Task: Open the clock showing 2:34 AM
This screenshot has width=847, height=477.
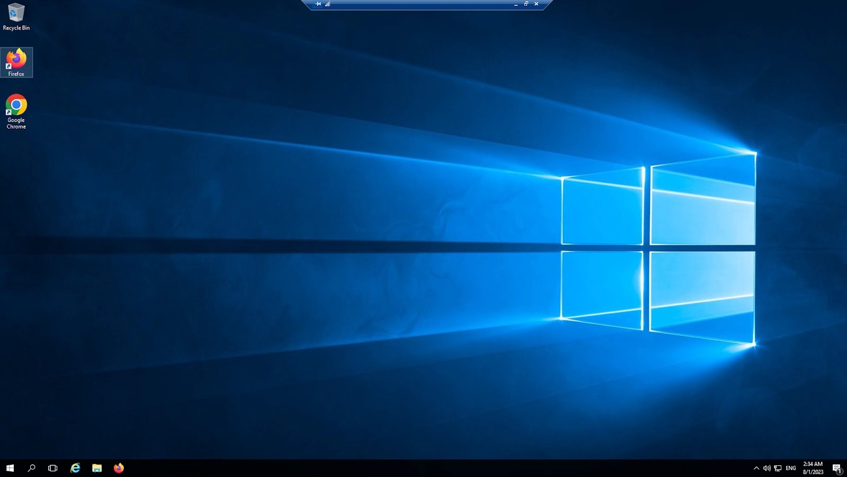Action: click(813, 468)
